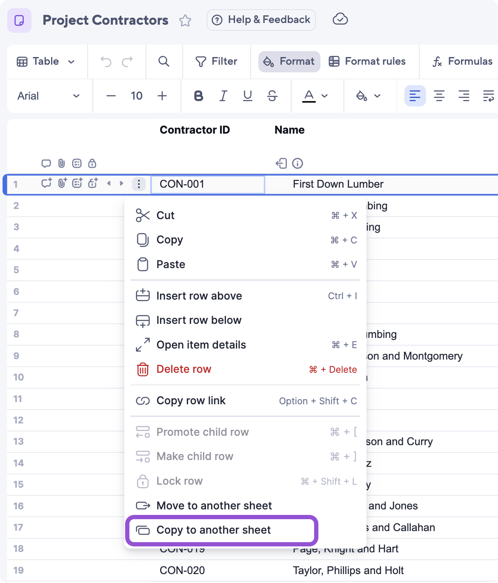Attach a file to the first row
498x583 pixels.
(x=62, y=183)
